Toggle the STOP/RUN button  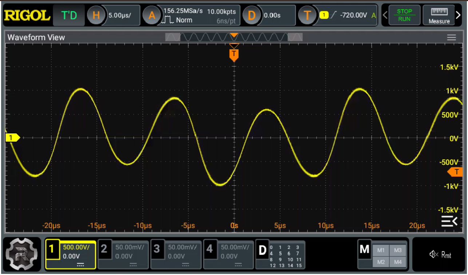click(404, 15)
